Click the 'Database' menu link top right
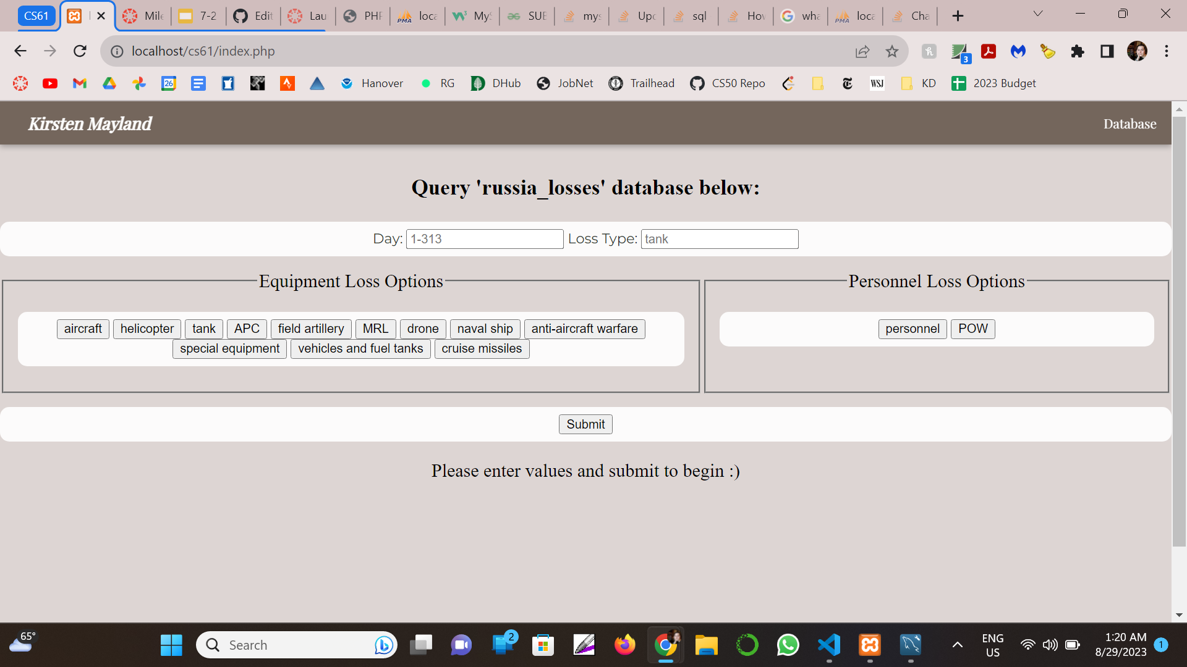 coord(1129,123)
